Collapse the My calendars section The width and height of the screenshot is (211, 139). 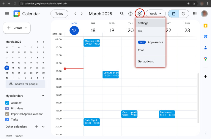click(x=43, y=96)
